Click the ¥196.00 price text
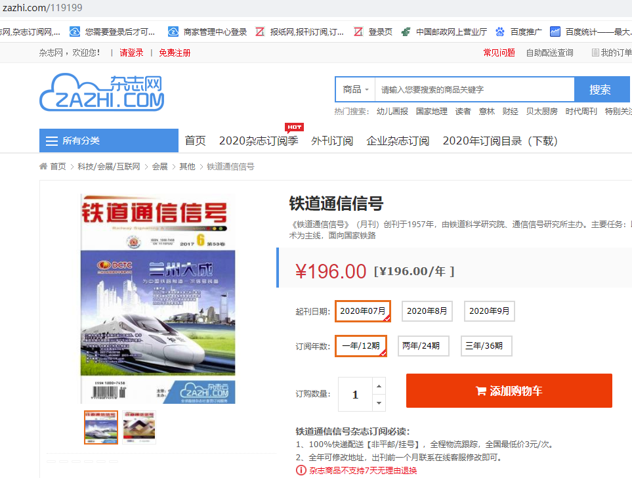 point(331,271)
